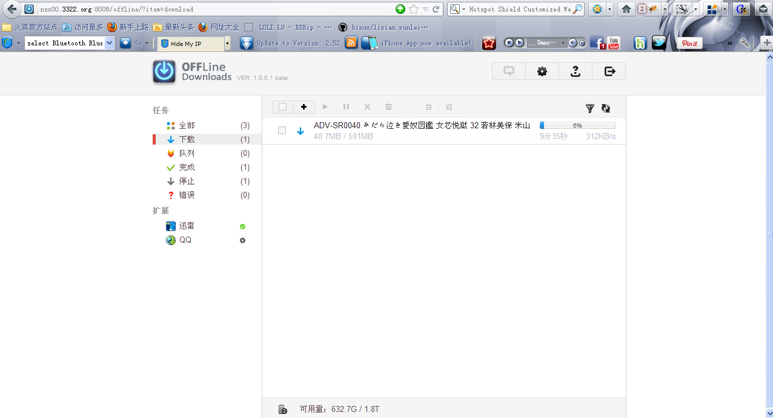Open the select Bluetooth combo box

tap(70, 43)
